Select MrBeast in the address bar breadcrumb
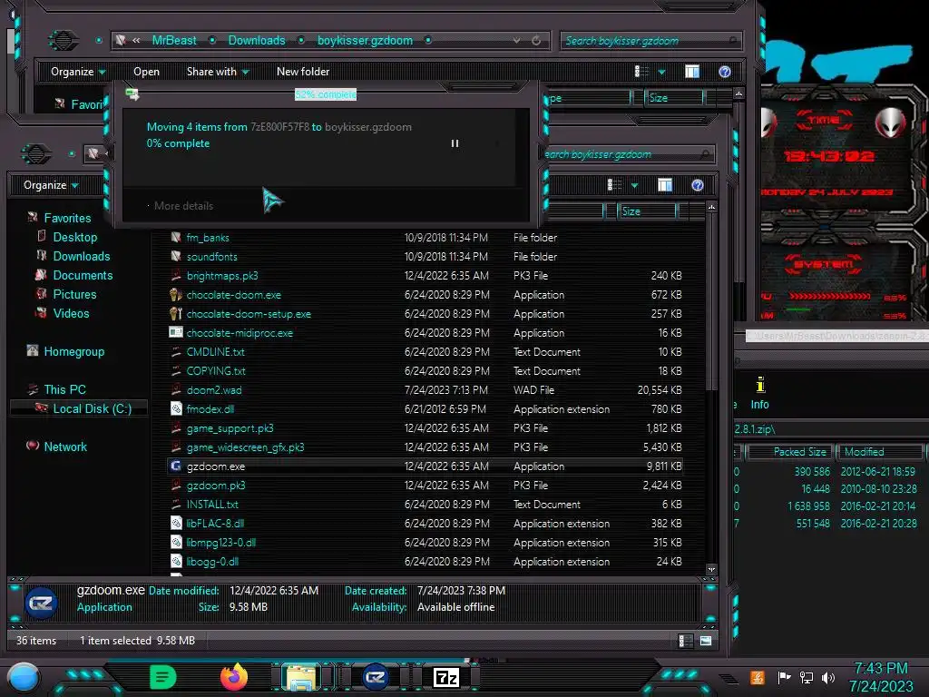The image size is (929, 697). [x=174, y=40]
